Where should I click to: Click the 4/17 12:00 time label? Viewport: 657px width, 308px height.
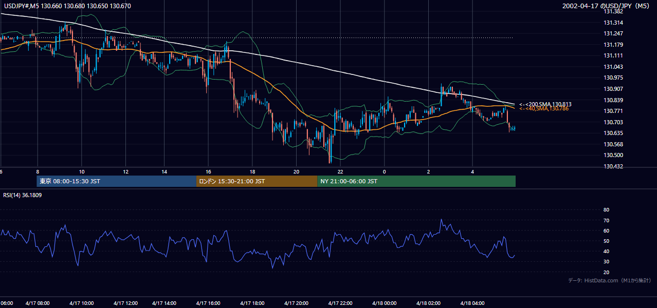click(125, 303)
